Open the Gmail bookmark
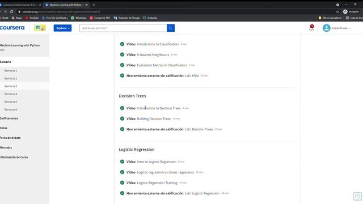 click(x=4, y=18)
